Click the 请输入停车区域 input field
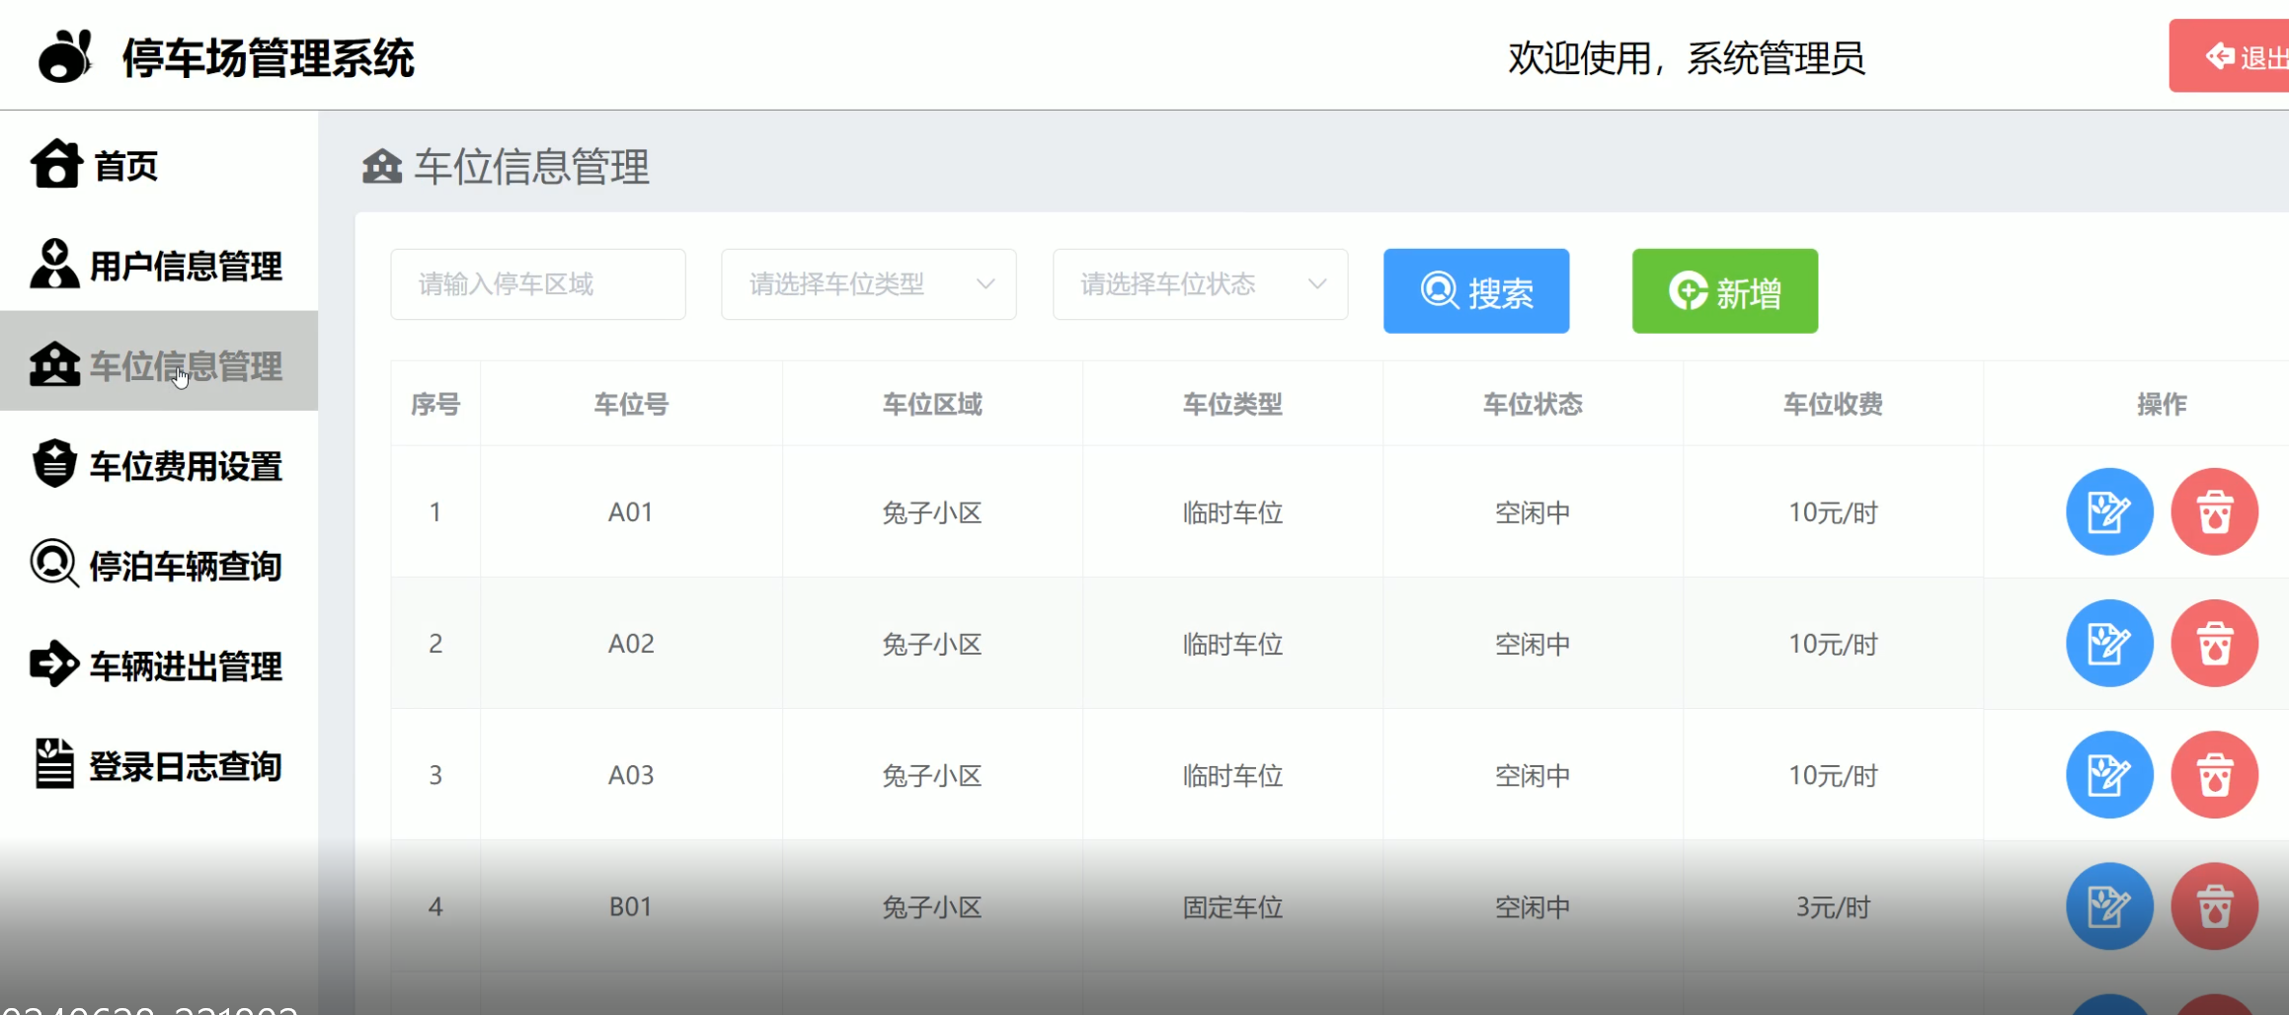The width and height of the screenshot is (2289, 1015). 537,284
